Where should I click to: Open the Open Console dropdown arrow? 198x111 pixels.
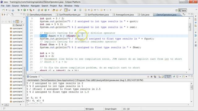tap(186, 77)
